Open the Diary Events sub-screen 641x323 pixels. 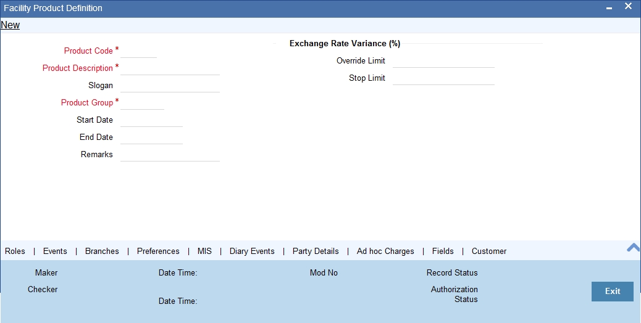pos(252,251)
